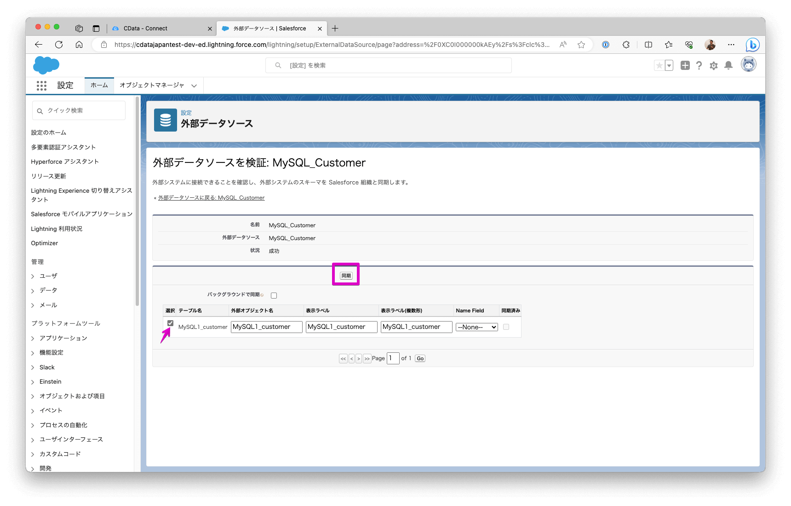Click the 同期 sync button
Screen dimensions: 791x506
[346, 276]
